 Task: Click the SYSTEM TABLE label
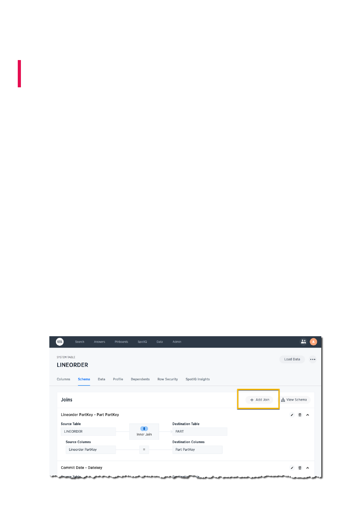click(x=66, y=357)
